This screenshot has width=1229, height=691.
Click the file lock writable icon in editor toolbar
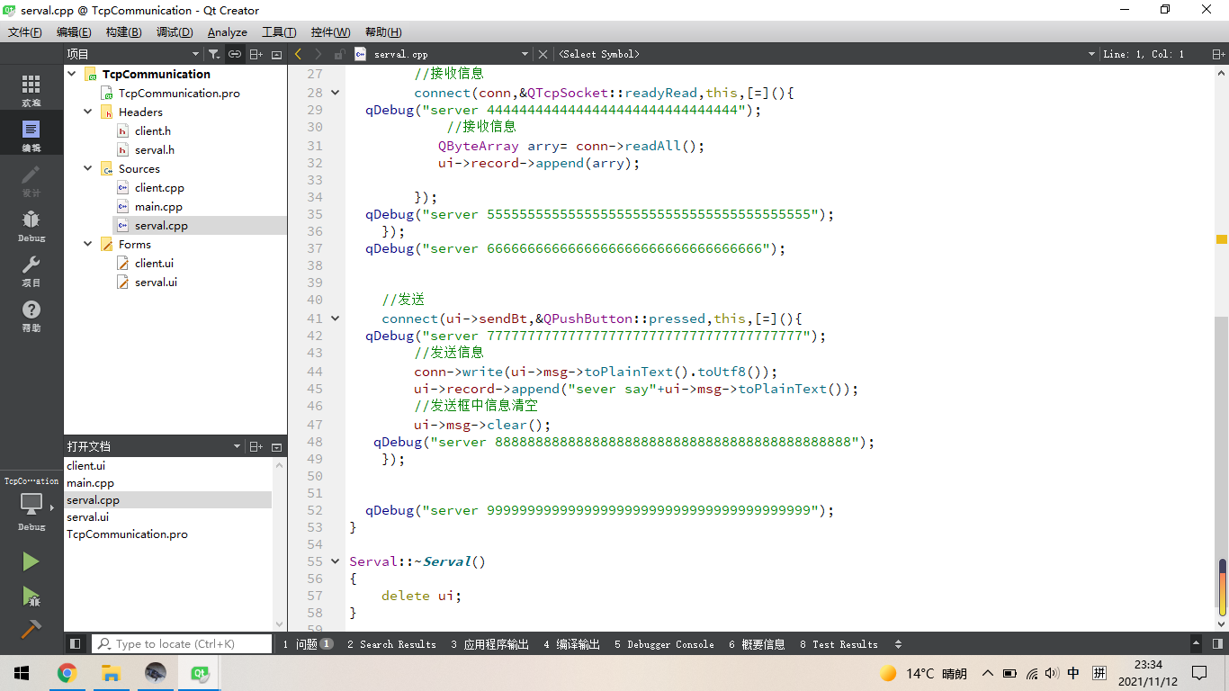[x=339, y=54]
